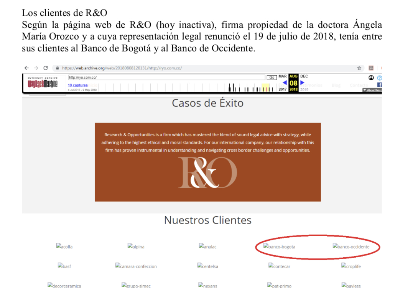Image resolution: width=413 pixels, height=288 pixels.
Task: Click the PDF extension icon
Action: click(x=371, y=68)
